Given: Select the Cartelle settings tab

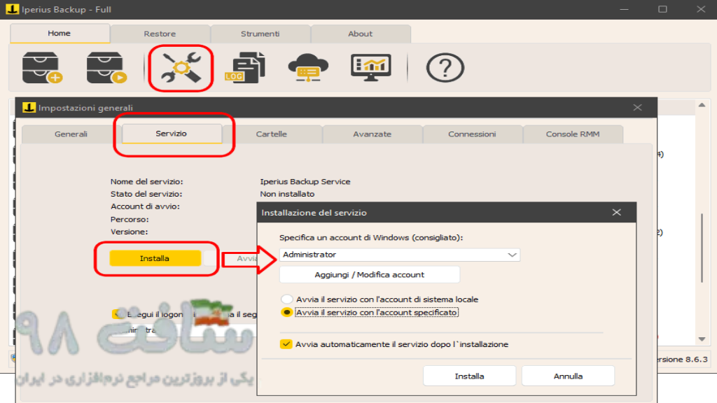Looking at the screenshot, I should [272, 134].
